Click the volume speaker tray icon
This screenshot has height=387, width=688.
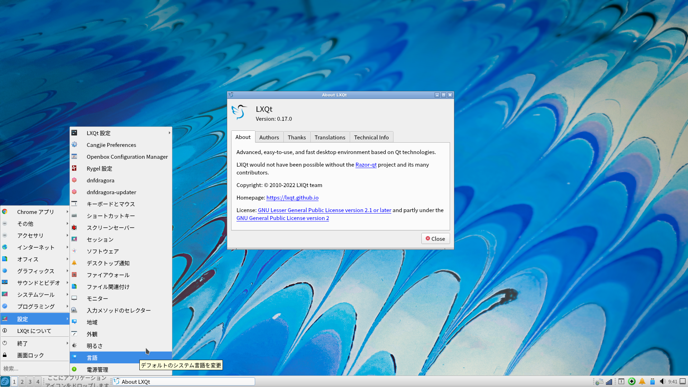pyautogui.click(x=662, y=382)
